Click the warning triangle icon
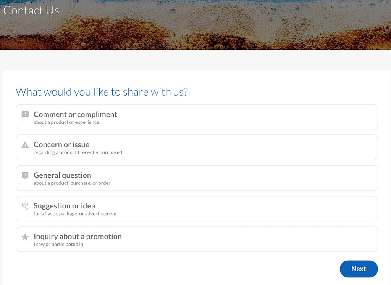This screenshot has height=285, width=391. (25, 145)
